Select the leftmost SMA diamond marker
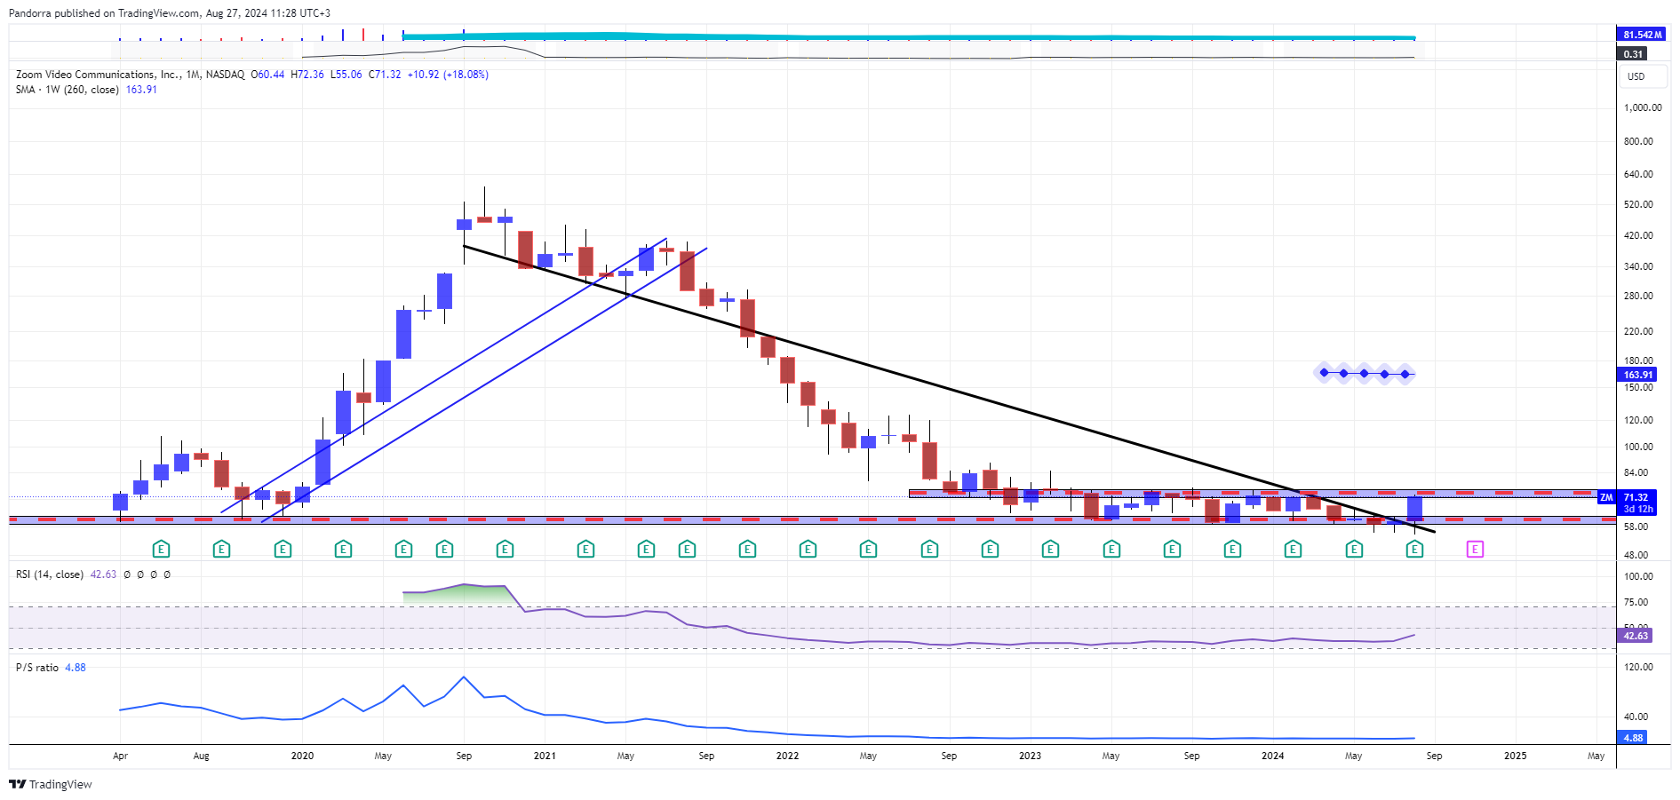1680x800 pixels. (x=1325, y=373)
